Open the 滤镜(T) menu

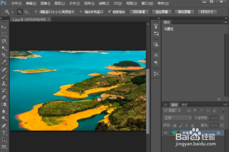[104, 3]
